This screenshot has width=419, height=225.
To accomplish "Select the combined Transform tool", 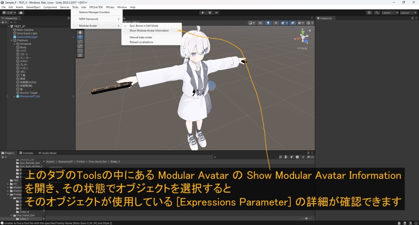I will click(80, 55).
